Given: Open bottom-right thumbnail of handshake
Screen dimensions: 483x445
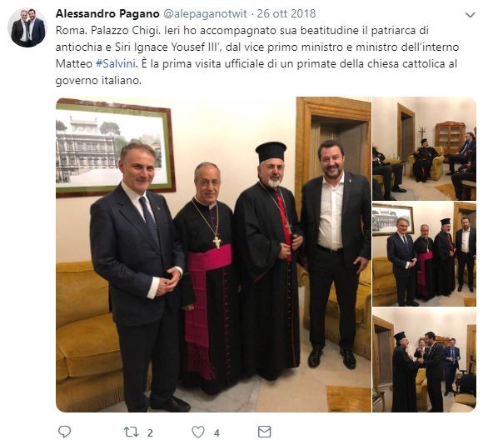Looking at the screenshot, I should pyautogui.click(x=424, y=360).
